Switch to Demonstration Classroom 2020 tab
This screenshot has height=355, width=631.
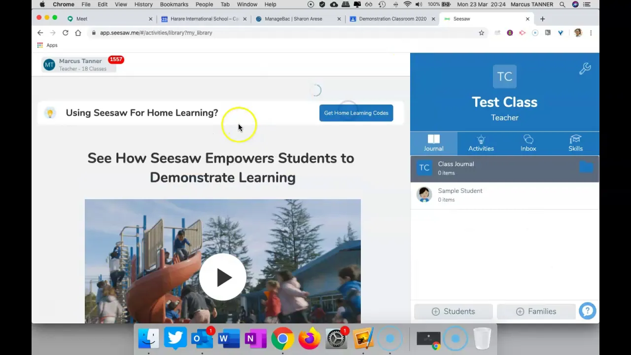[393, 19]
